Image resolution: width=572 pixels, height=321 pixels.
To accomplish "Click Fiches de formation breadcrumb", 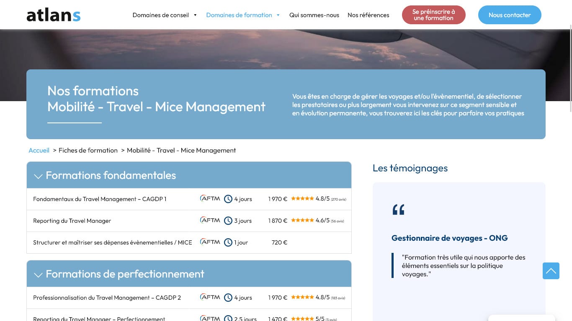I will click(88, 150).
